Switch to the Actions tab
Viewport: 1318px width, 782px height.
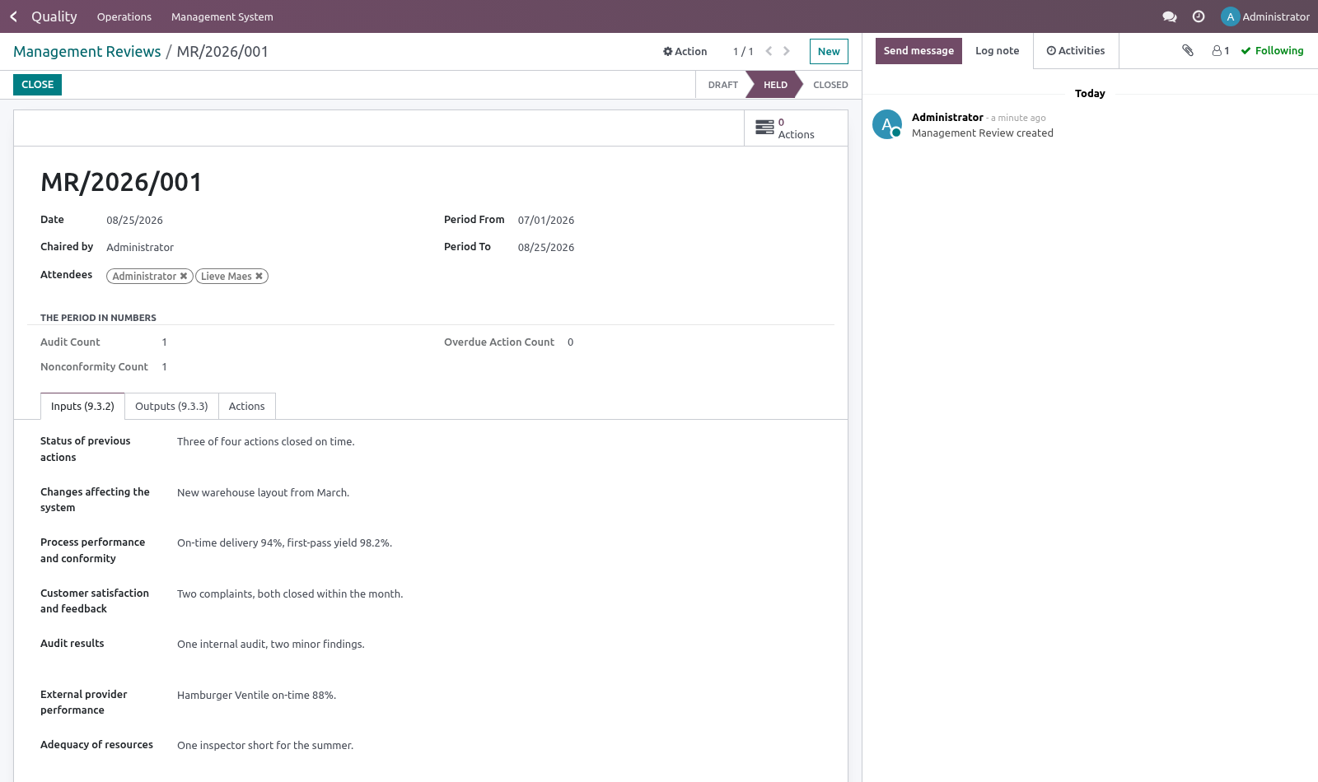[x=247, y=407]
